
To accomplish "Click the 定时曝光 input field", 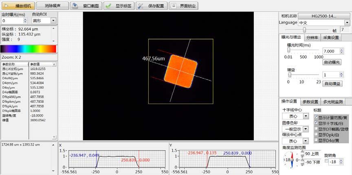I will [x=12, y=20].
